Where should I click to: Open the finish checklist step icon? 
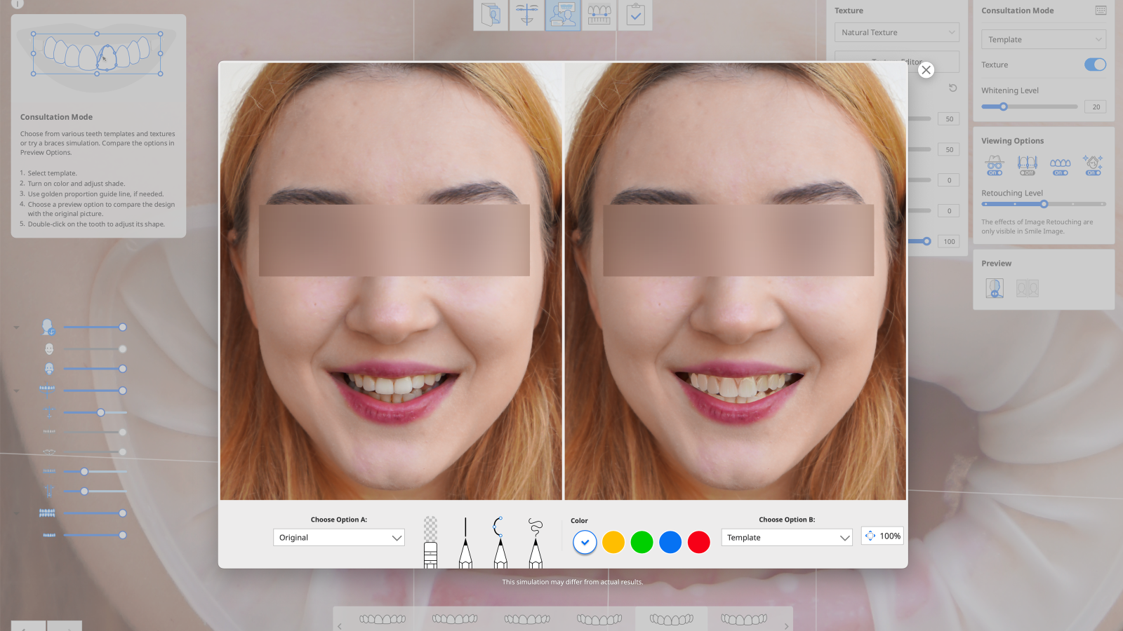coord(635,14)
